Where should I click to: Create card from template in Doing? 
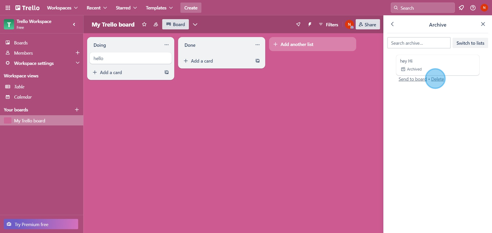pyautogui.click(x=167, y=72)
